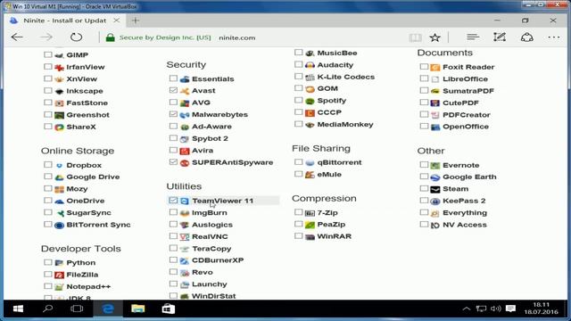Viewport: 571px width, 321px height.
Task: Click the taskbar volume icon
Action: click(x=496, y=309)
